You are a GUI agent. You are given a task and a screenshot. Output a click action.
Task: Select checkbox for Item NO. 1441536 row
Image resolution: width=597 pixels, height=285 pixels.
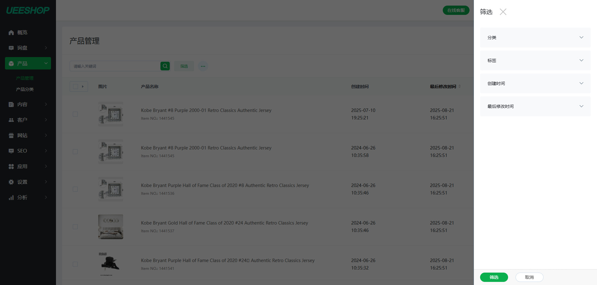pyautogui.click(x=75, y=189)
